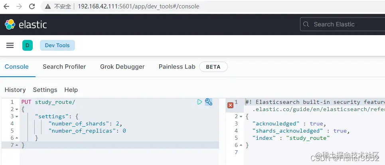Click the PUT study_route/ request line
Viewport: 385px width, 165px height.
[48, 102]
